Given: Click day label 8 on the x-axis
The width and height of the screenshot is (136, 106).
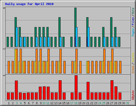Looking at the screenshot, I should 37,103.
